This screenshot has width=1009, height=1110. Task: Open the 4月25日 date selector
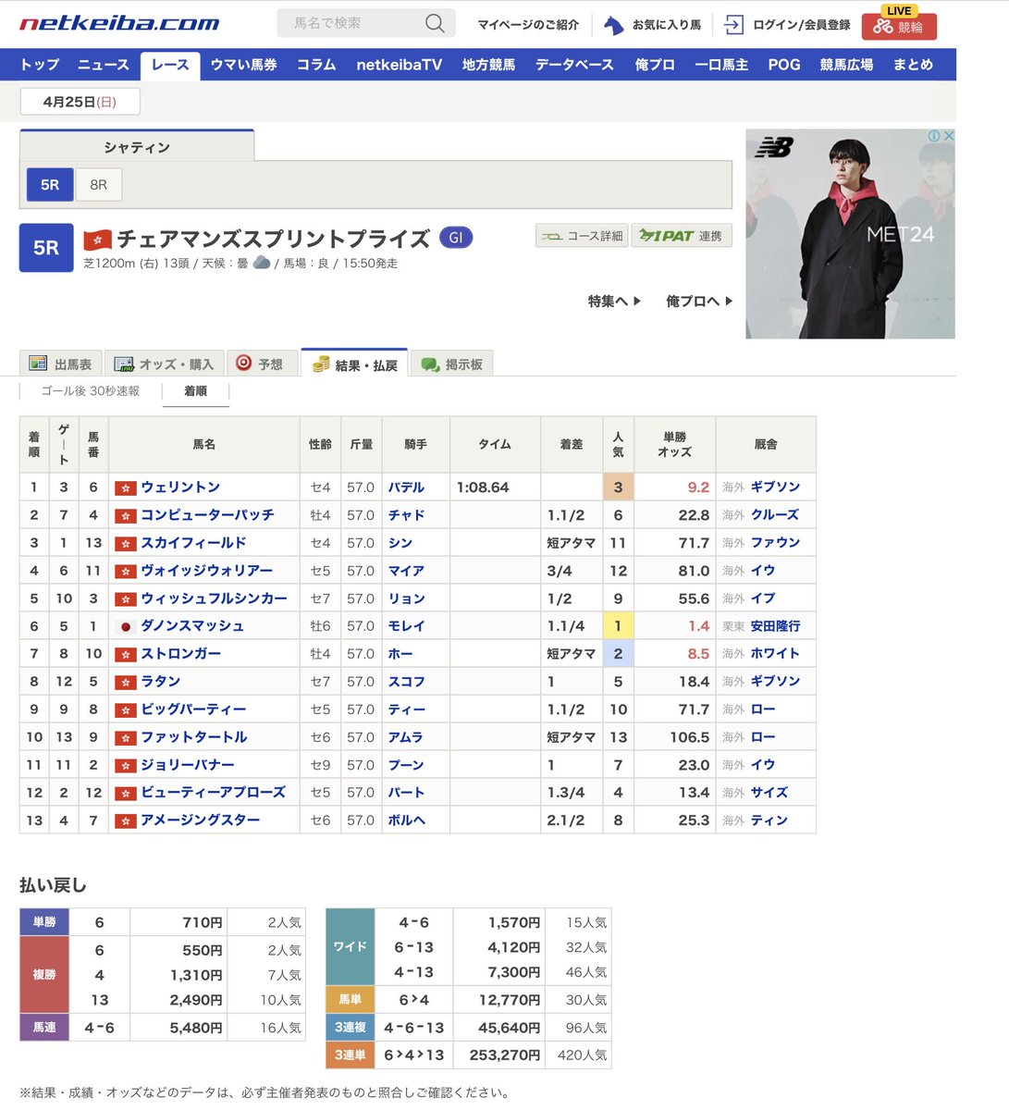pyautogui.click(x=80, y=102)
